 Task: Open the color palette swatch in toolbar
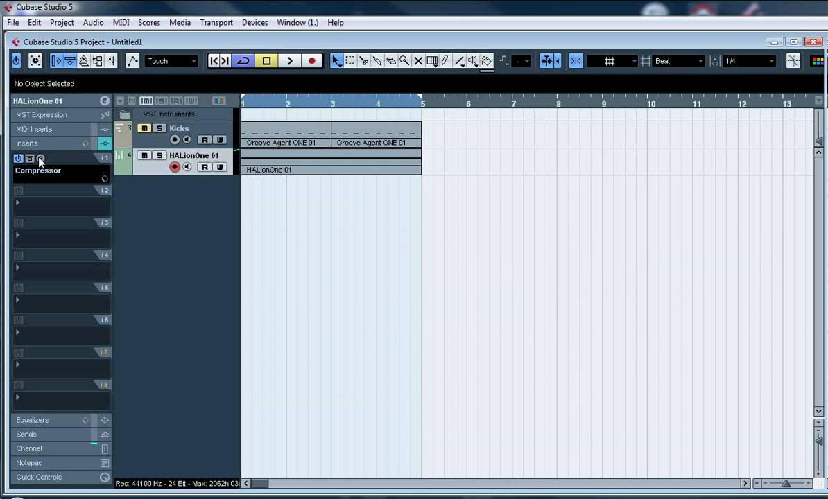818,61
